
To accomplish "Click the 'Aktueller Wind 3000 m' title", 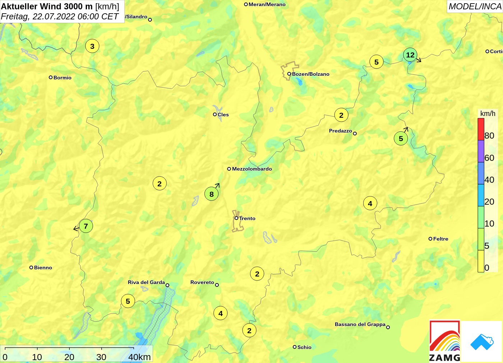I will tap(47, 6).
